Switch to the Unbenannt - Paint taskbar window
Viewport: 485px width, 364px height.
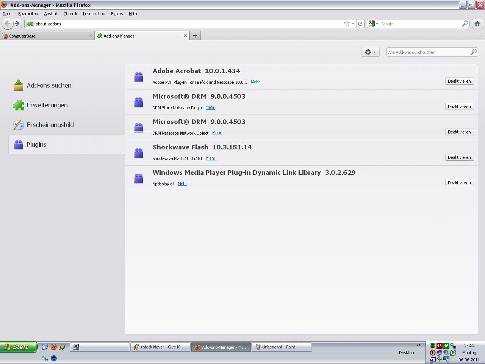(x=282, y=347)
